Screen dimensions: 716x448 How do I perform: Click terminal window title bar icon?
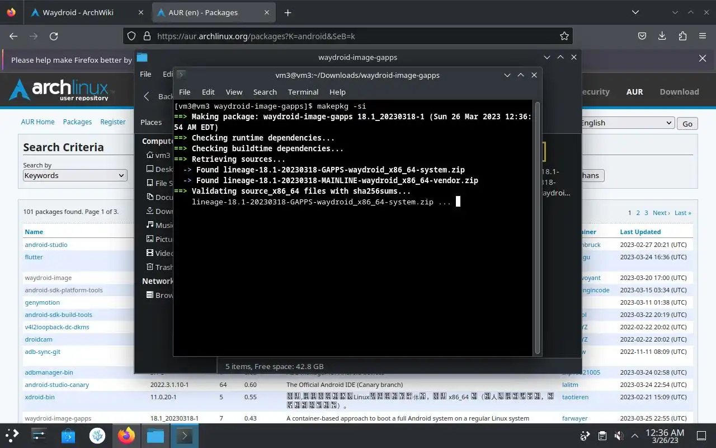[x=181, y=74]
